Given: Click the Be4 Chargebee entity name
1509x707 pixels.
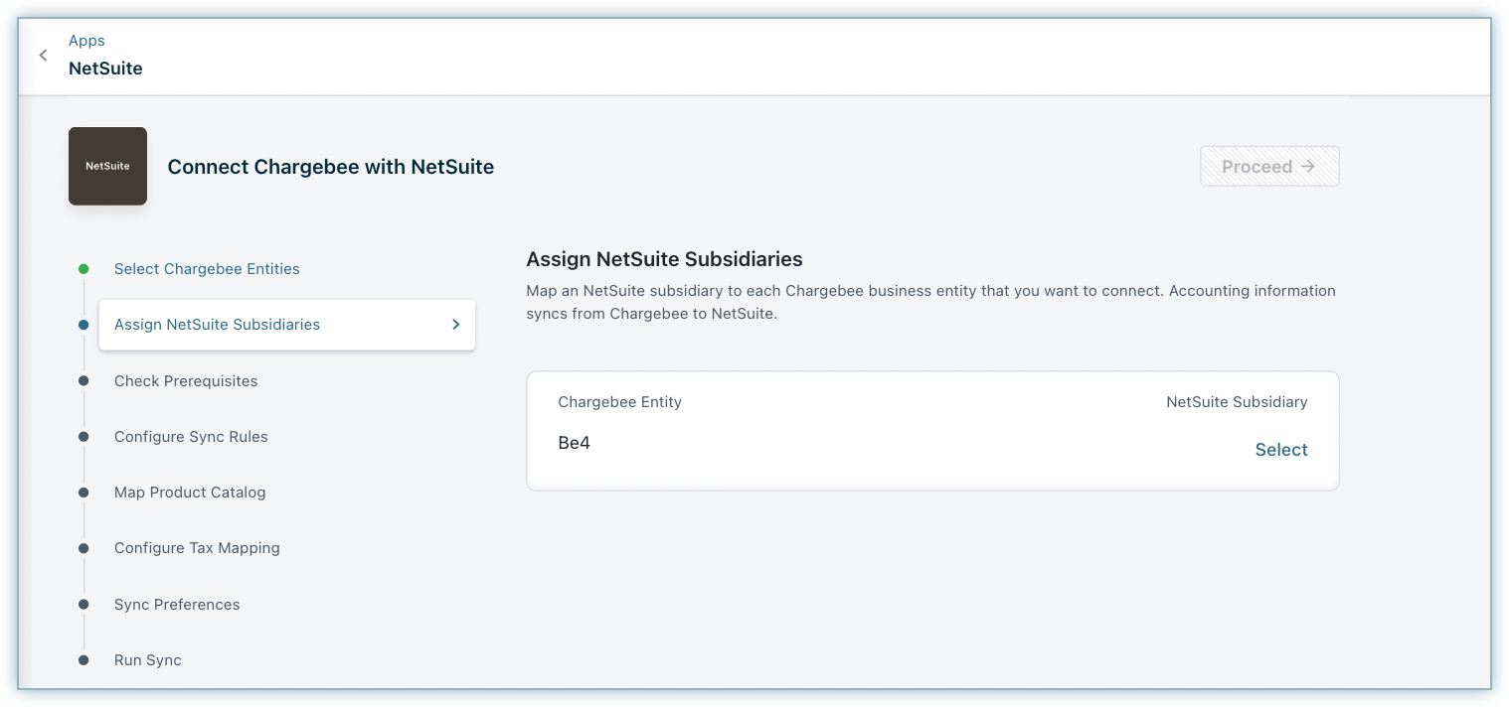Looking at the screenshot, I should pyautogui.click(x=575, y=443).
